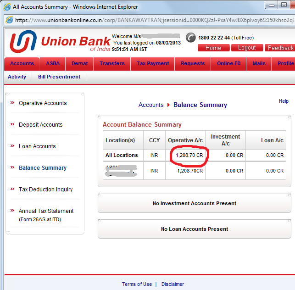Click the No Investment Accounts Present message
The height and width of the screenshot is (290, 295).
[195, 203]
